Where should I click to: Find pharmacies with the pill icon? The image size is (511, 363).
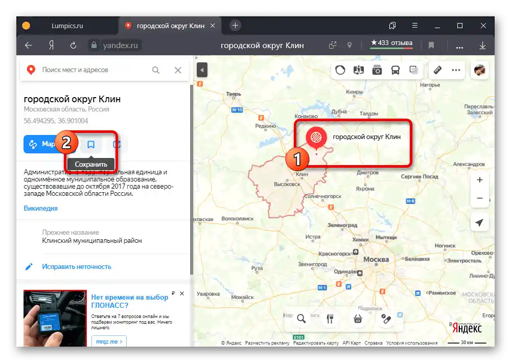(386, 319)
